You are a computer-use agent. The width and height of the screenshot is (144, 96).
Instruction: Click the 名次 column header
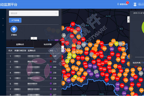pos(10,51)
